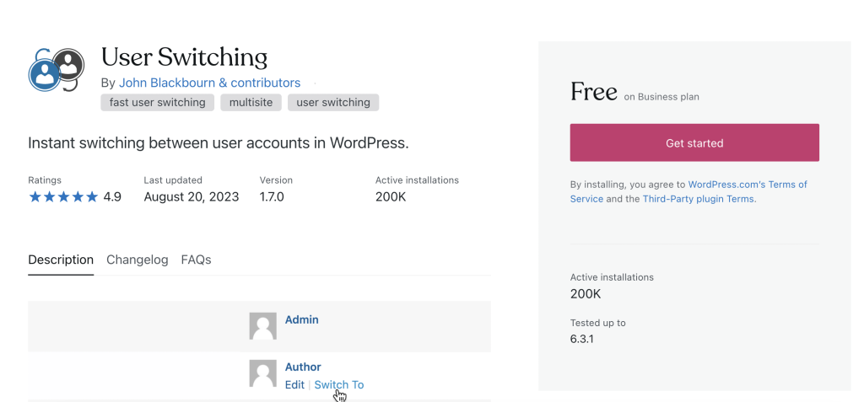Open the FAQs tab
The width and height of the screenshot is (864, 402).
pyautogui.click(x=196, y=260)
